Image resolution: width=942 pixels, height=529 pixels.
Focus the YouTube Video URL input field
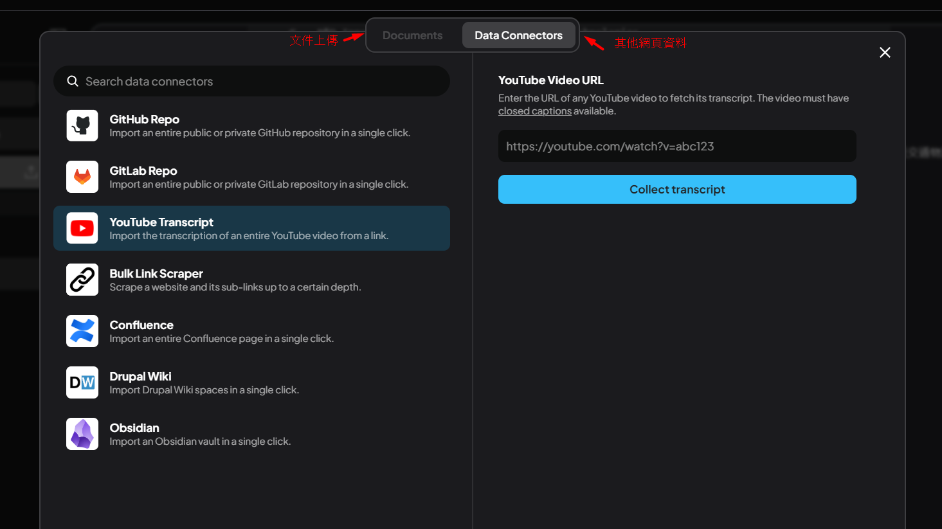[x=676, y=147]
